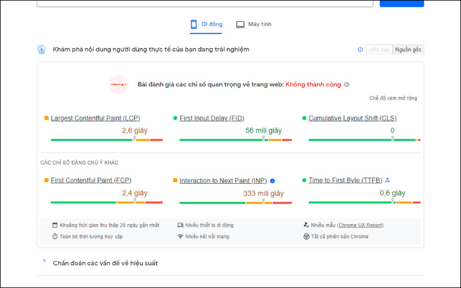Click help icon next to Không thành công

[x=347, y=85]
